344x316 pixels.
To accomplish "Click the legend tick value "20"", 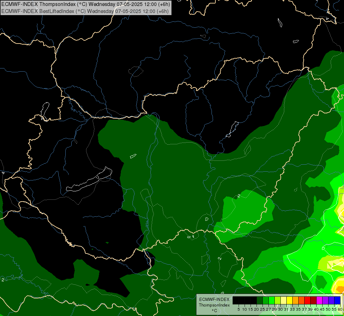I will [x=257, y=309].
